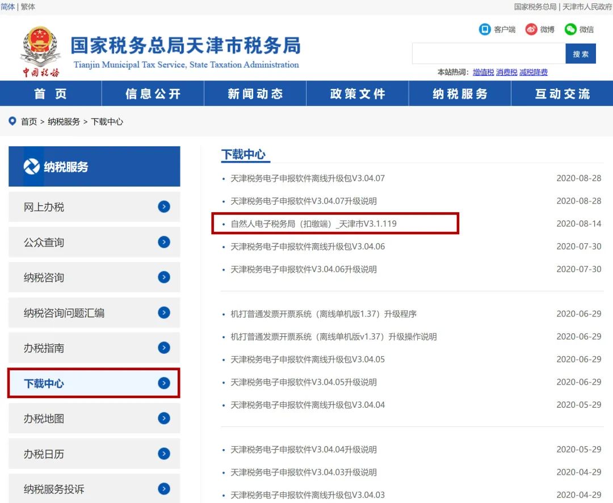This screenshot has height=503, width=613.
Task: Open 自然人电子税务局（扣缴端）_天津市V3.1.119 link
Action: point(313,224)
